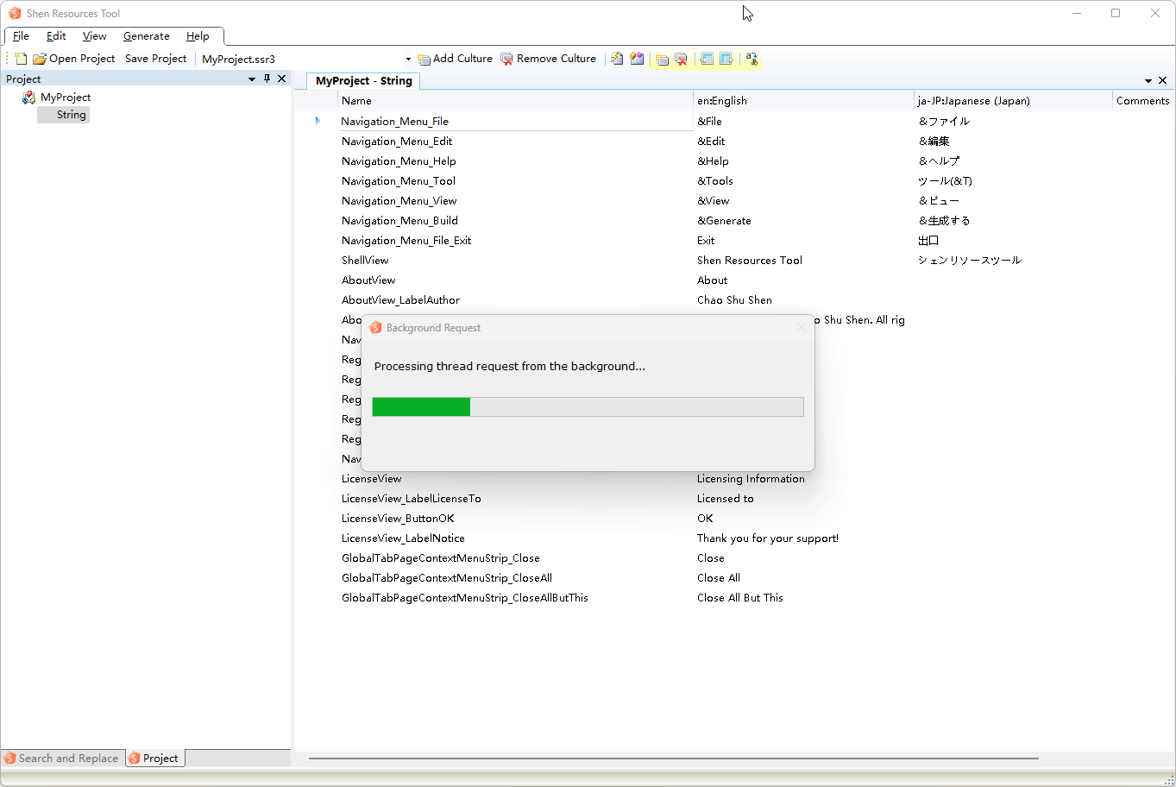Click the stacked windows icon with red X
Viewport: 1176px width, 787px height.
(682, 59)
